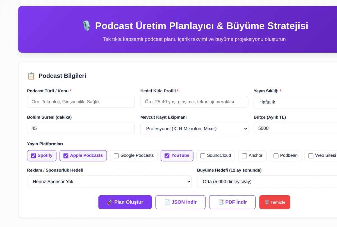Click the clipboard icon beside Podcast Bilgileri
Screen dimensions: 337x227
(x=31, y=76)
